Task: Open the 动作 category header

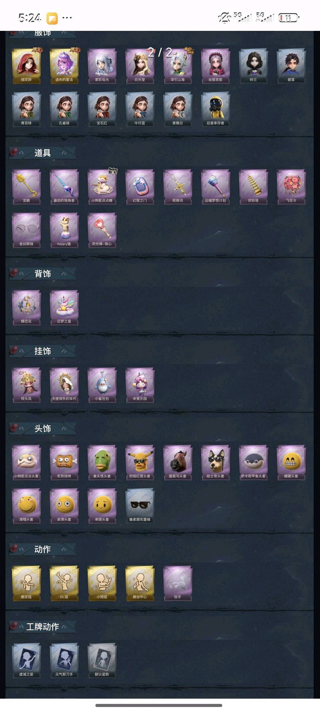Action: (x=42, y=549)
